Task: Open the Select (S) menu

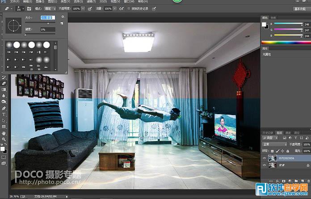Action: point(78,1)
